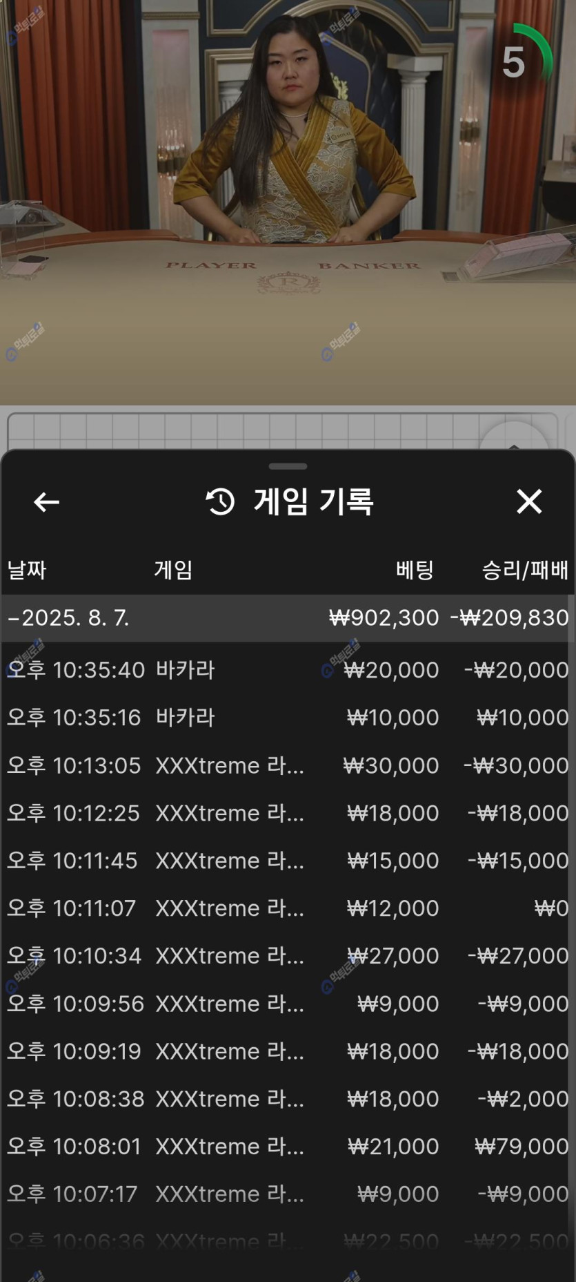This screenshot has width=576, height=1282.
Task: Open the 오후 10:09:19 XXXtreme record
Action: [288, 1051]
